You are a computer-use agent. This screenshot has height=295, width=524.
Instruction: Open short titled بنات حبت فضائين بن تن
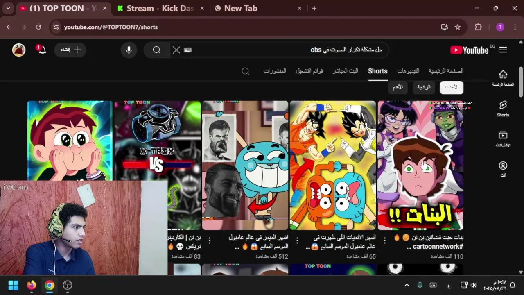[428, 242]
